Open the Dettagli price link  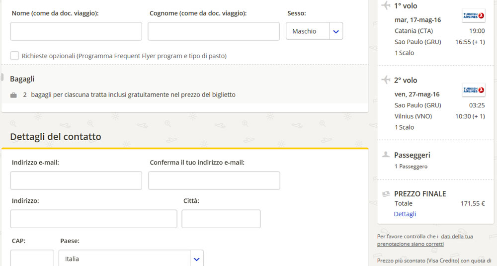click(405, 214)
